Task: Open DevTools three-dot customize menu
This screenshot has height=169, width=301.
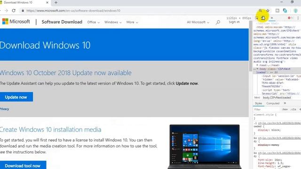Action: [298, 18]
